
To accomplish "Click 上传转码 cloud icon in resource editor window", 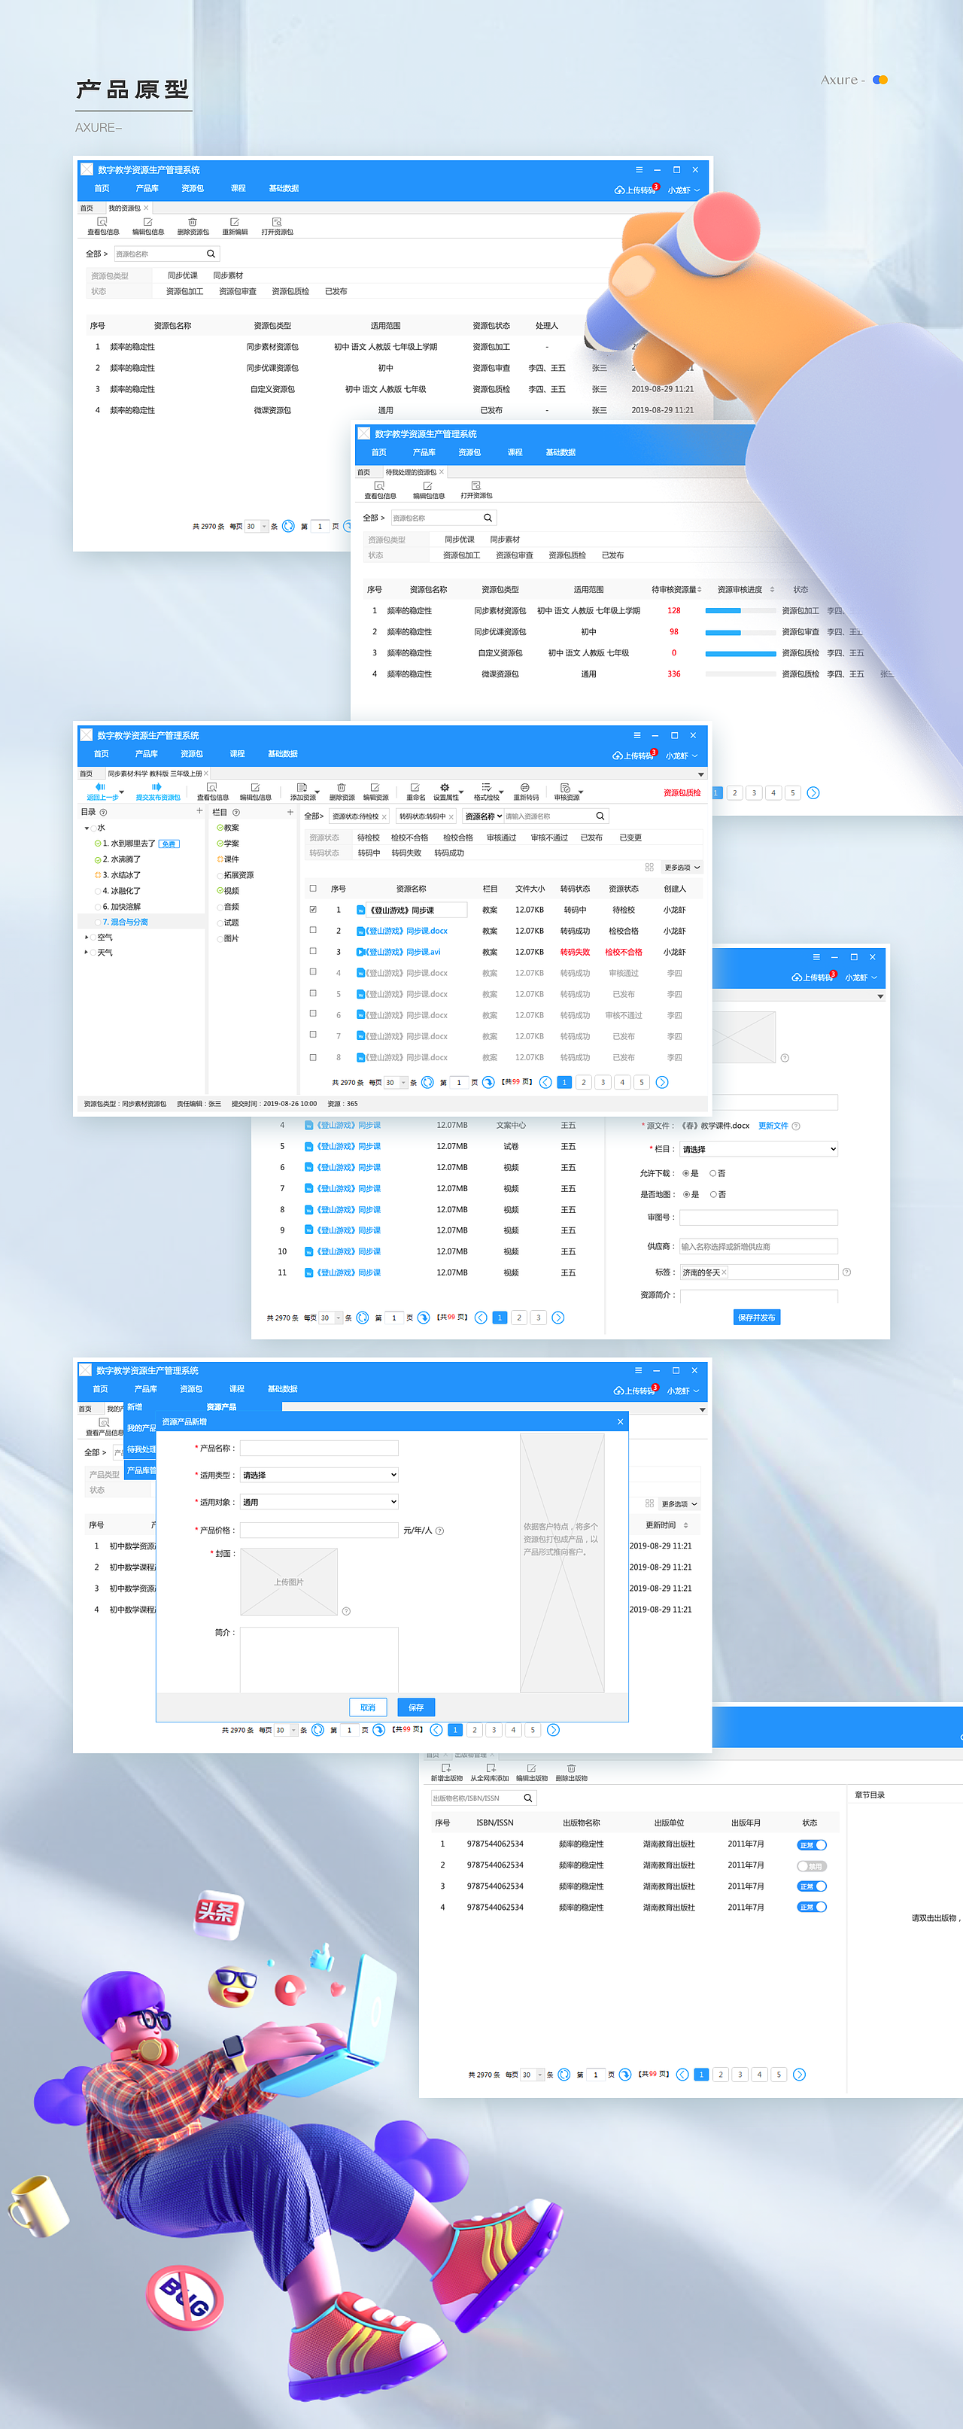I will [617, 756].
